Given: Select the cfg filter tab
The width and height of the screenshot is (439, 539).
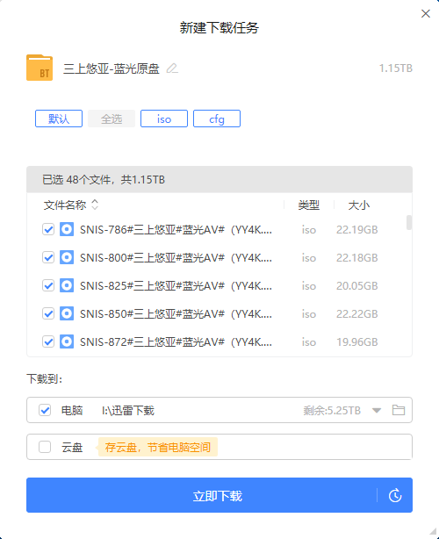Looking at the screenshot, I should coord(217,119).
